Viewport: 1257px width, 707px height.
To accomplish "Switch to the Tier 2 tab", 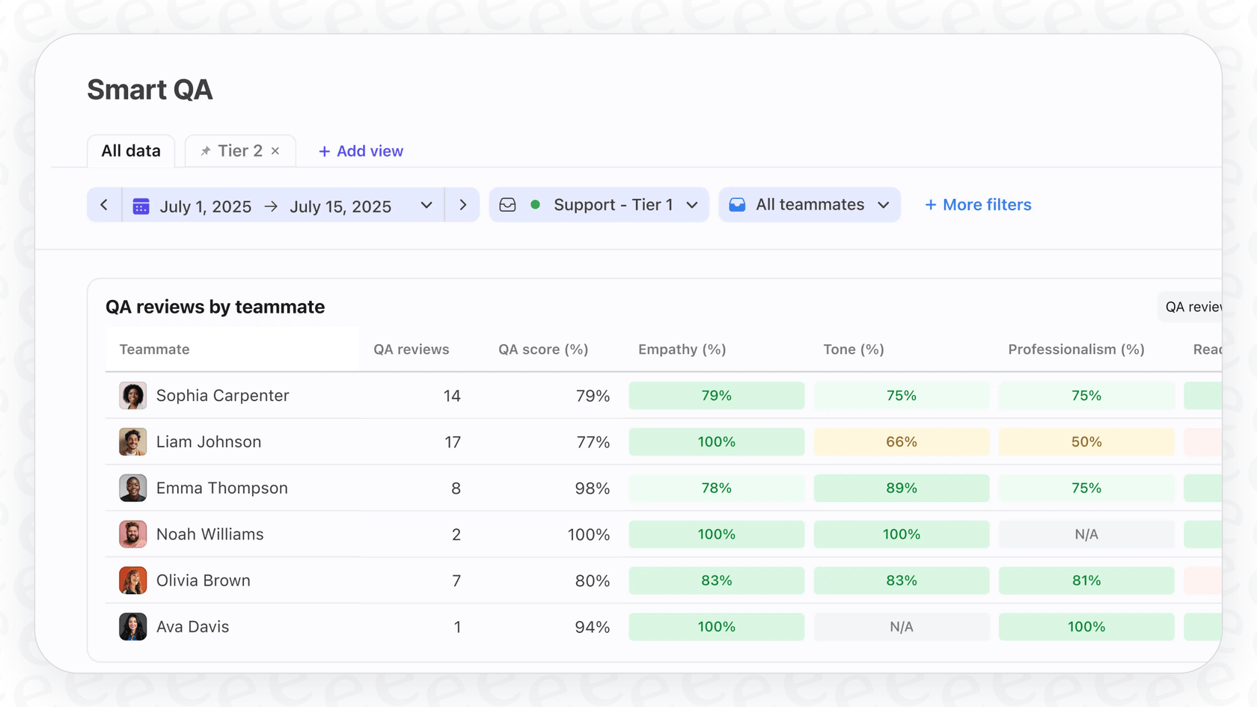I will click(239, 151).
